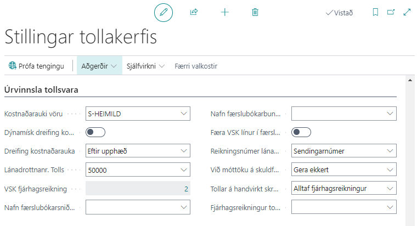Expand Kostnaðarauki vöru S-HEIMILD dropdown
The image size is (417, 226).
tap(183, 114)
